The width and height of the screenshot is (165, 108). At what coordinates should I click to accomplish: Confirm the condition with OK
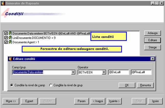(127, 85)
